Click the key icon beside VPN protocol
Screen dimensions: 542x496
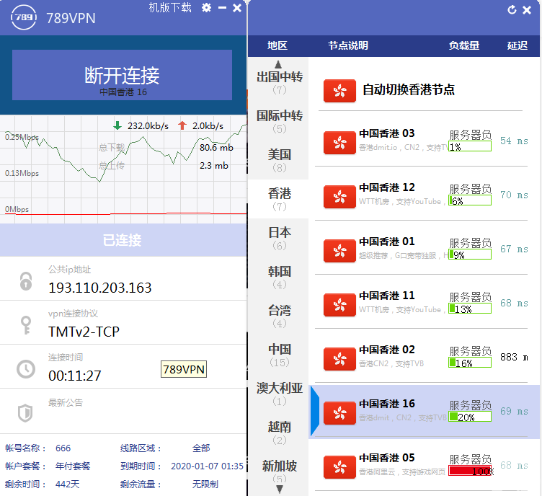tap(26, 324)
